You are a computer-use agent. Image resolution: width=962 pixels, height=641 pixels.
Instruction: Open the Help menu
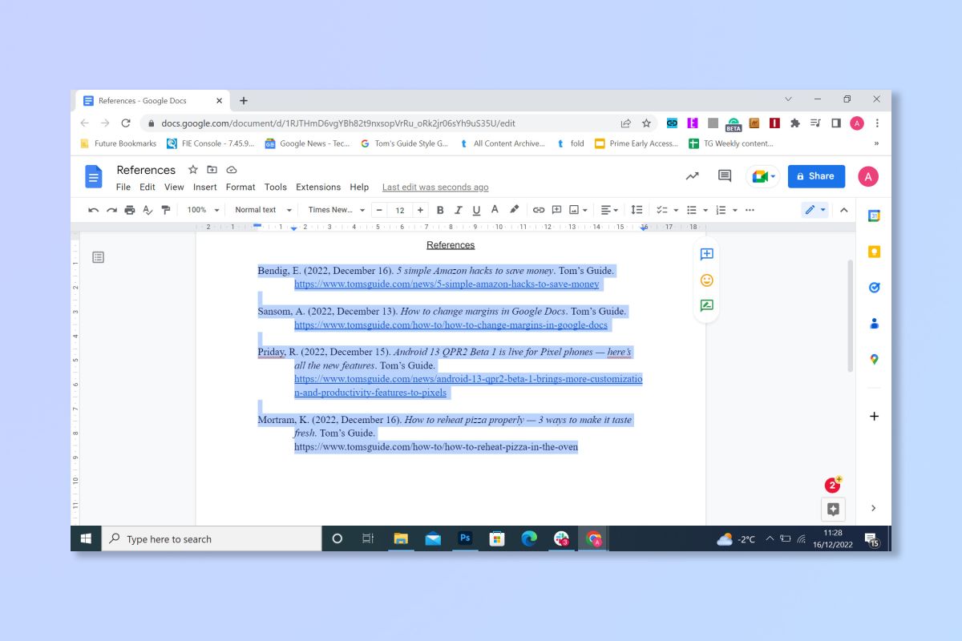click(359, 187)
